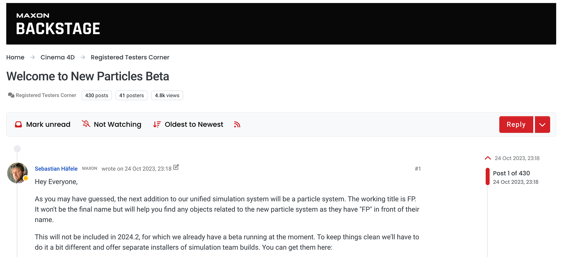The image size is (562, 257).
Task: Open Sebastian Häfele's profile link
Action: click(56, 169)
